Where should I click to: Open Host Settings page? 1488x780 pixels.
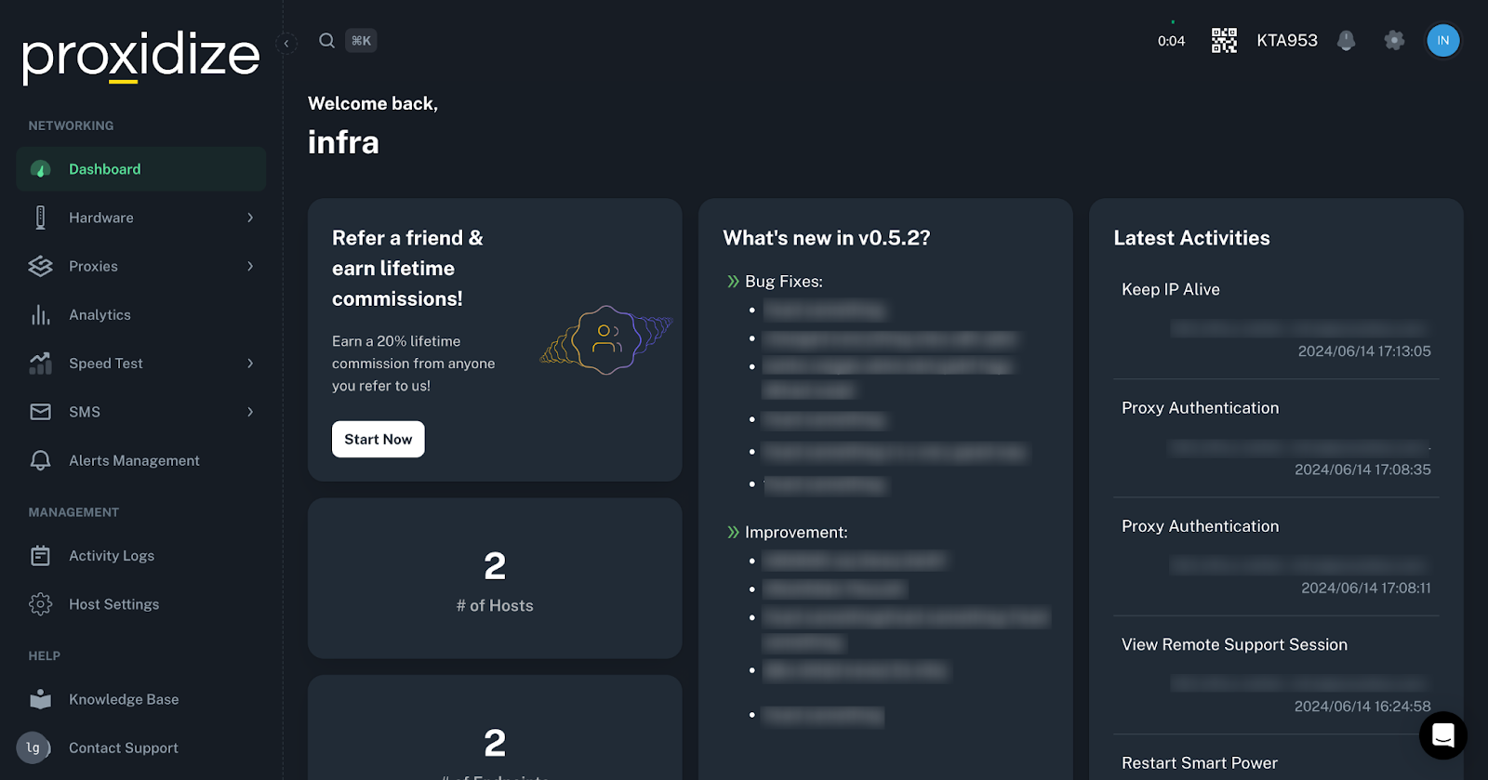pos(140,604)
